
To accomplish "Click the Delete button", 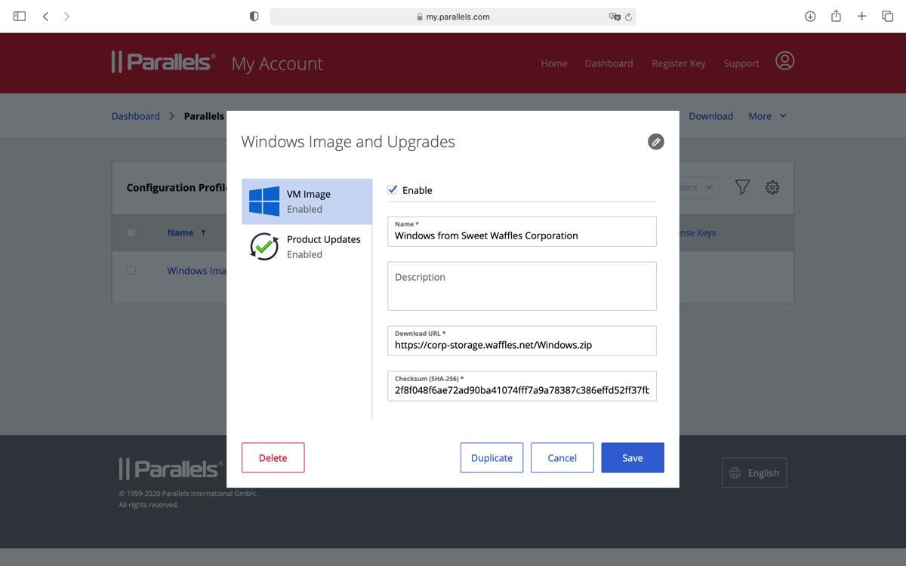I will 273,458.
